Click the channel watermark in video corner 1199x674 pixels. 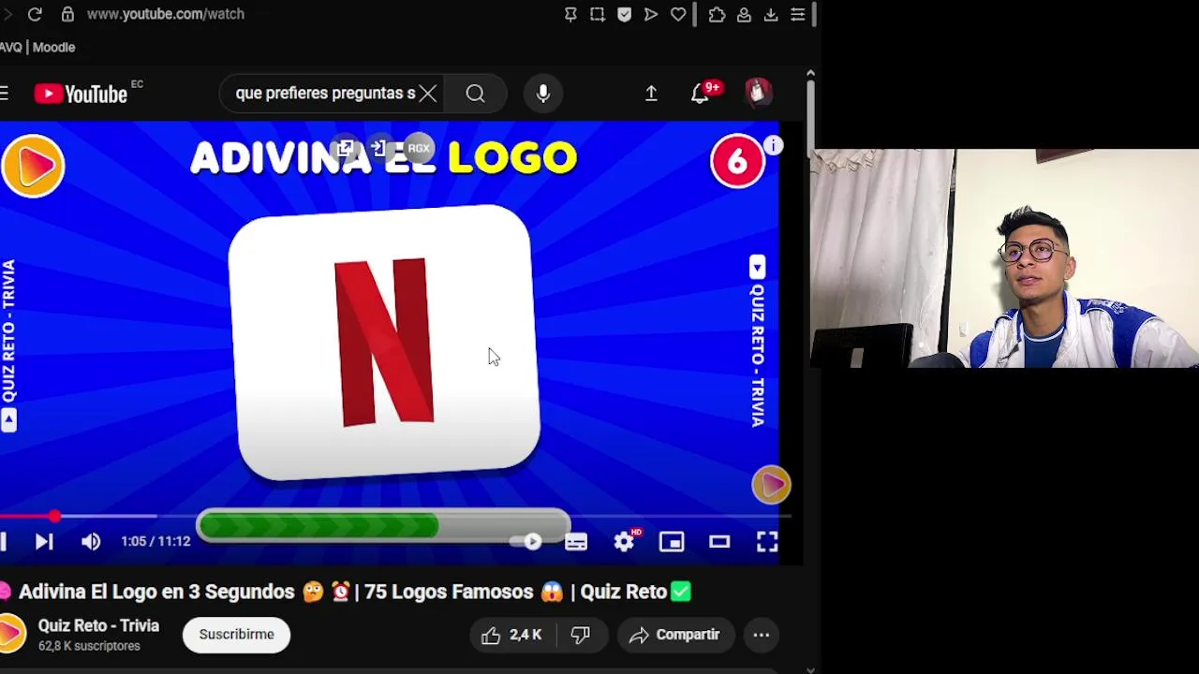(771, 485)
